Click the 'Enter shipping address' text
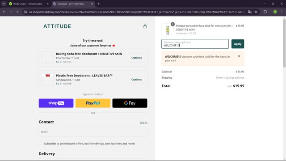 (x=230, y=77)
